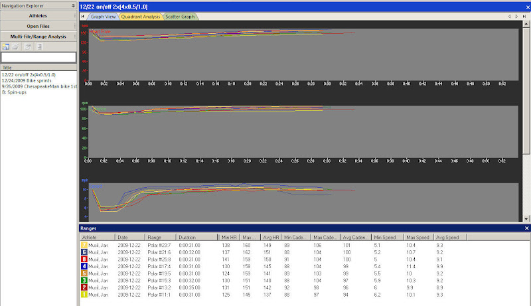This screenshot has height=306, width=531.
Task: Expand the Open Files section
Action: [37, 25]
